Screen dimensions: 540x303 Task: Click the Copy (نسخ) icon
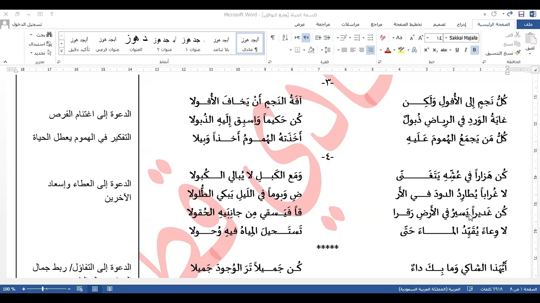pyautogui.click(x=518, y=44)
